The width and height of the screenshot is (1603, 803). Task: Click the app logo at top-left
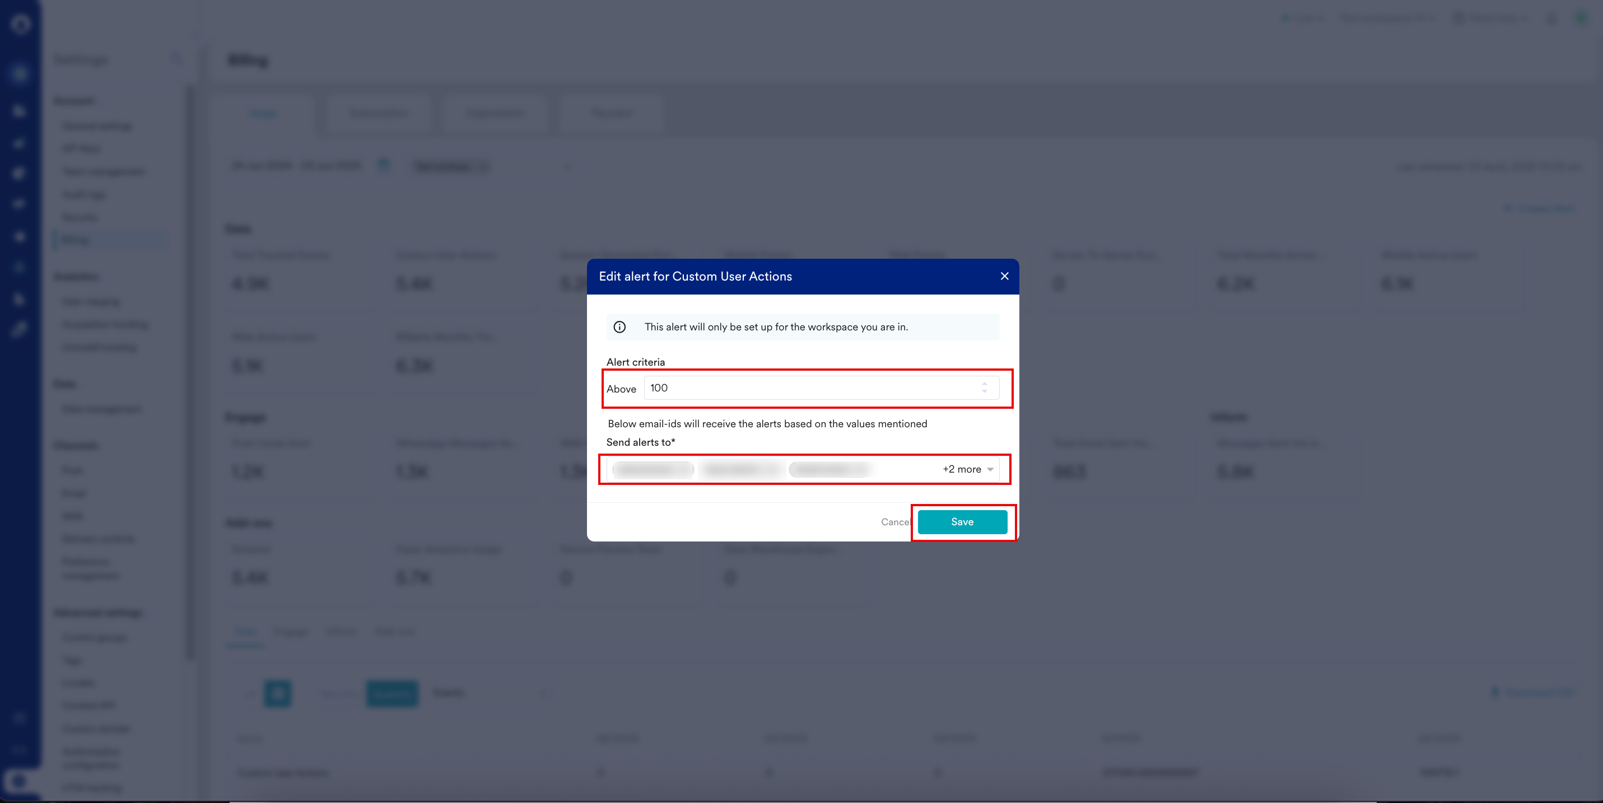tap(21, 24)
